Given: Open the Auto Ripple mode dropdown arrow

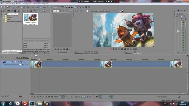Looking at the screenshot, I should pos(109,97).
